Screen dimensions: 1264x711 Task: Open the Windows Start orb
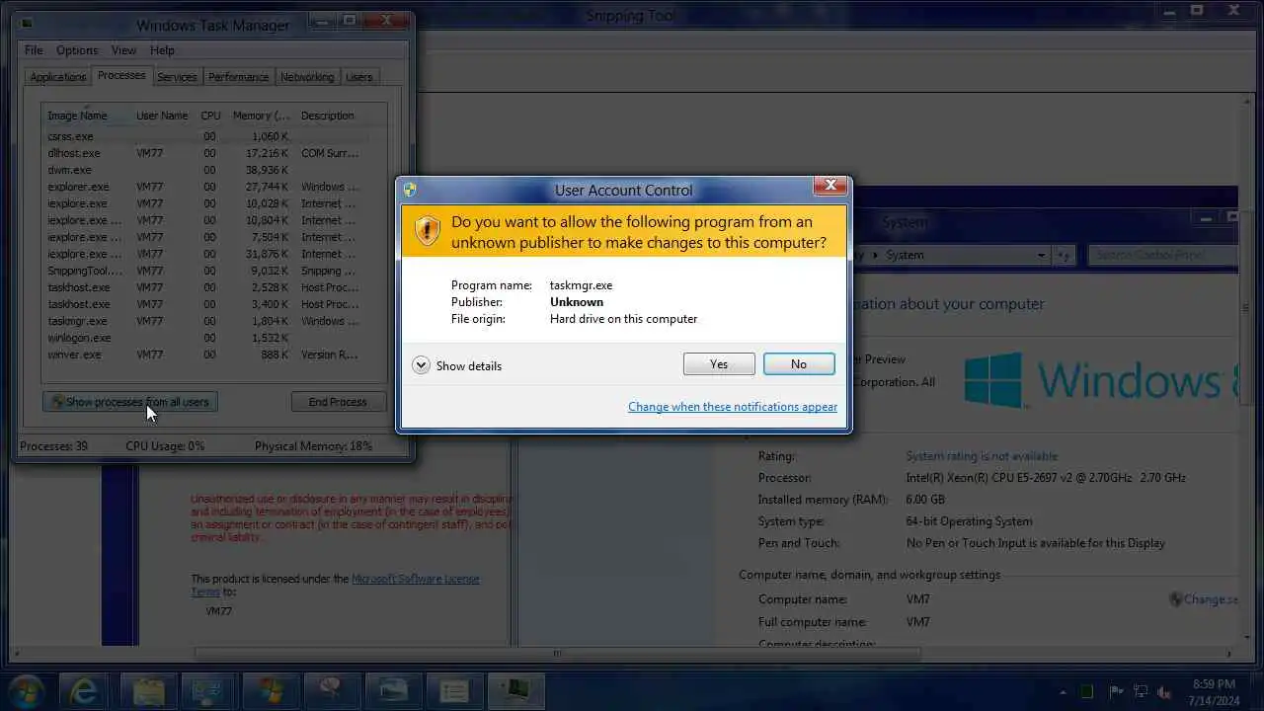26,690
